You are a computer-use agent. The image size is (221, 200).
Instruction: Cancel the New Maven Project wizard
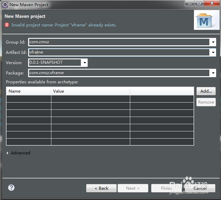click(200, 188)
